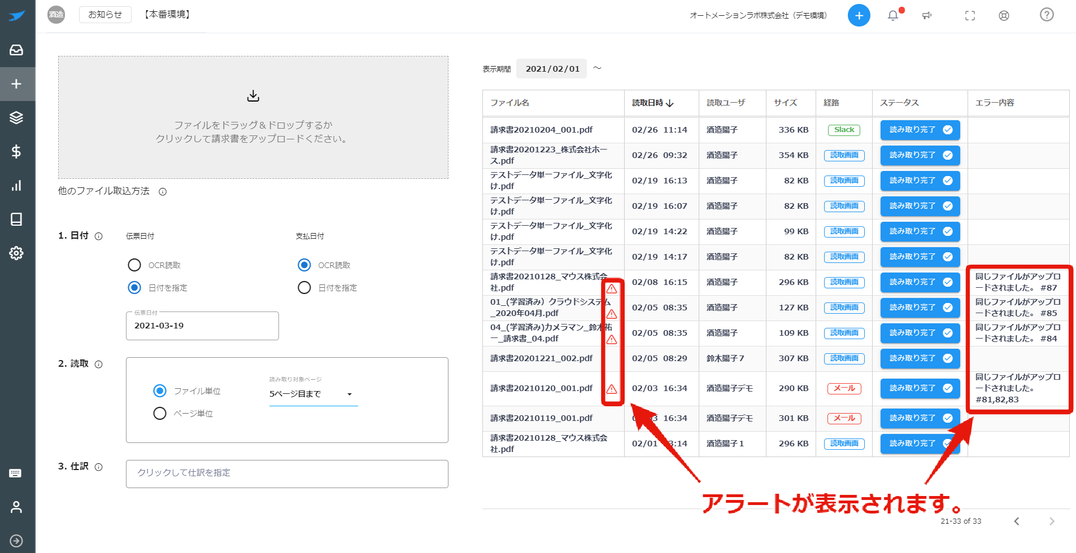
Task: Click the ファイル名 column header
Action: pos(509,103)
